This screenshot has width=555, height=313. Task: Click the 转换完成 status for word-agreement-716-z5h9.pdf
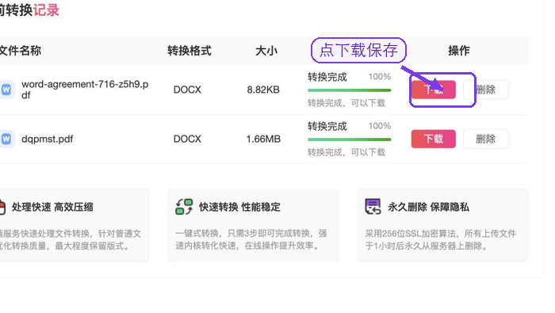pyautogui.click(x=327, y=77)
